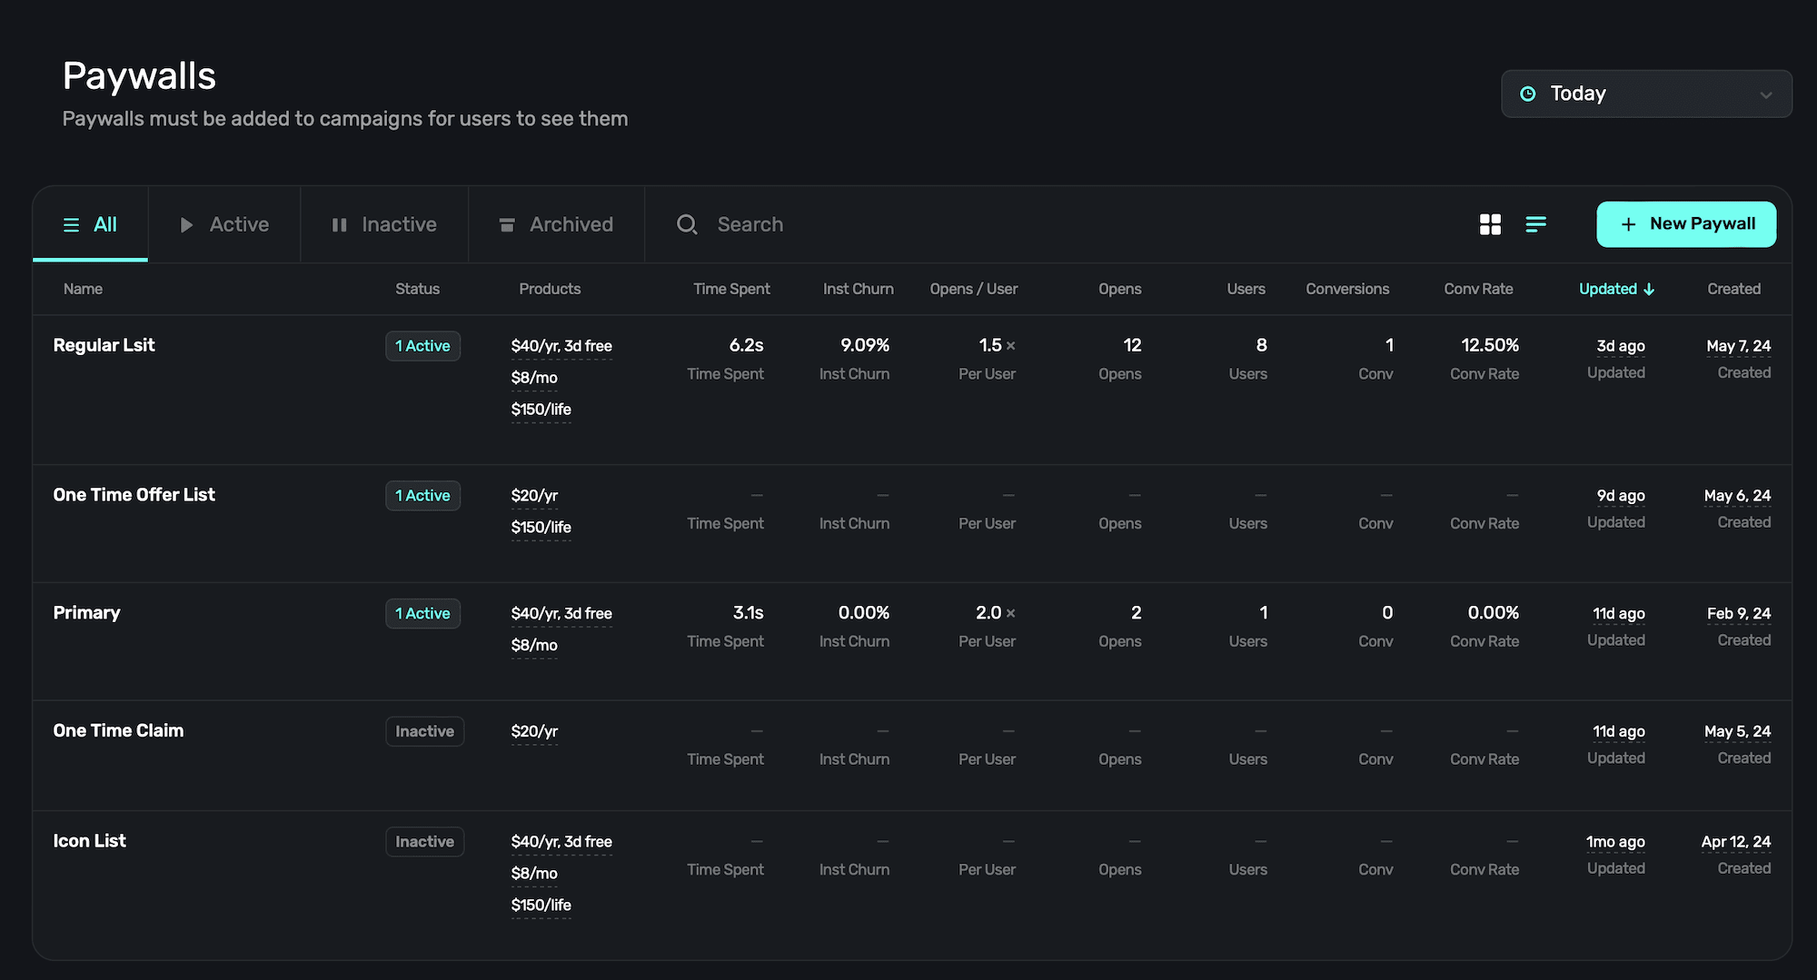This screenshot has width=1817, height=980.
Task: Switch to list view layout icon
Action: pos(1535,224)
